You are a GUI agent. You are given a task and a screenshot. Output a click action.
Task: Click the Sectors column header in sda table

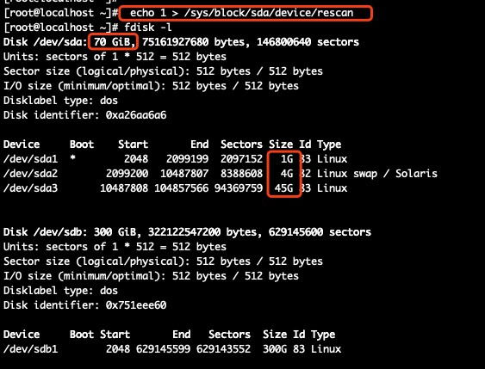241,145
